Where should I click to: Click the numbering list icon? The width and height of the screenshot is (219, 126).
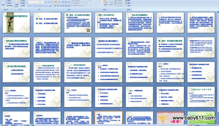click(59, 2)
